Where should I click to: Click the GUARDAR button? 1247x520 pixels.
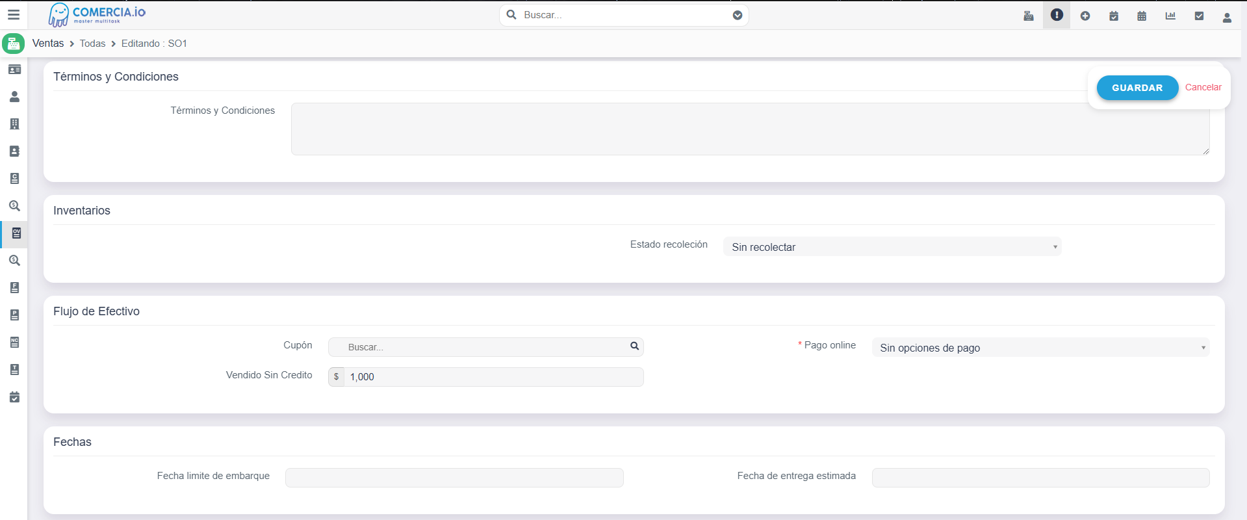pyautogui.click(x=1137, y=88)
